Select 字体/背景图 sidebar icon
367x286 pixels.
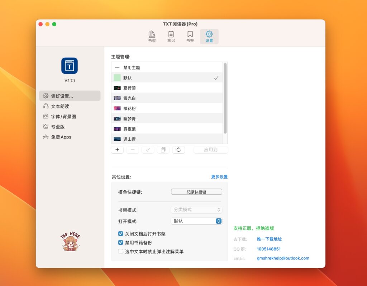pyautogui.click(x=62, y=116)
